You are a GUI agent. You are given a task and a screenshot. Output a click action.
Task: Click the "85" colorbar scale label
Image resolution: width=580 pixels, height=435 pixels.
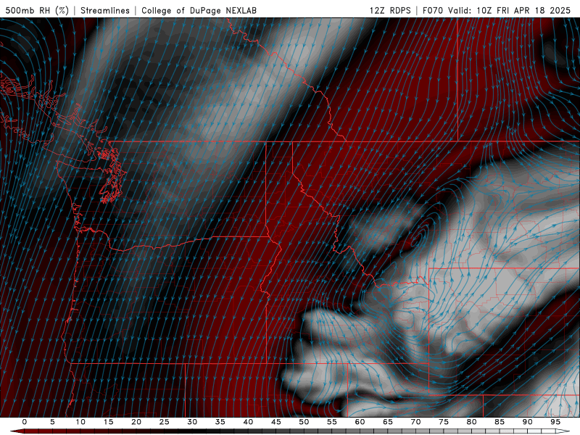click(x=500, y=422)
